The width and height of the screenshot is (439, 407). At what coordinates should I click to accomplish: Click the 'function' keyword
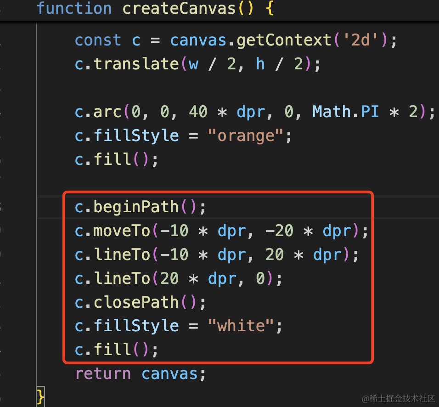pyautogui.click(x=74, y=8)
